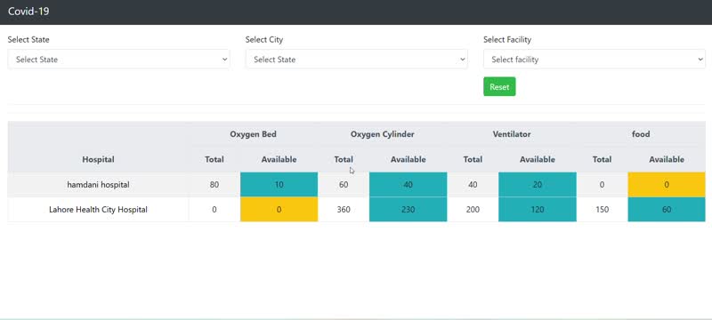Click food available cell showing 60
This screenshot has width=712, height=320.
pyautogui.click(x=667, y=210)
